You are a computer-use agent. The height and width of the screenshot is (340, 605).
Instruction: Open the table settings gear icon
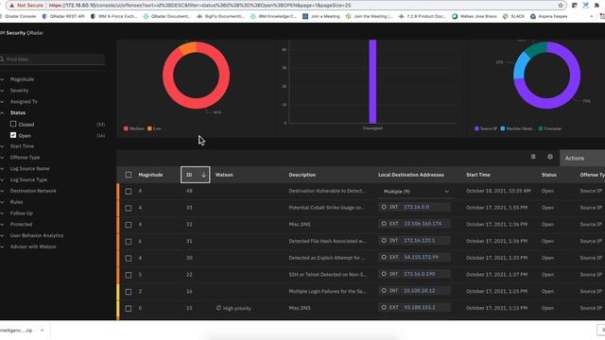coord(550,157)
